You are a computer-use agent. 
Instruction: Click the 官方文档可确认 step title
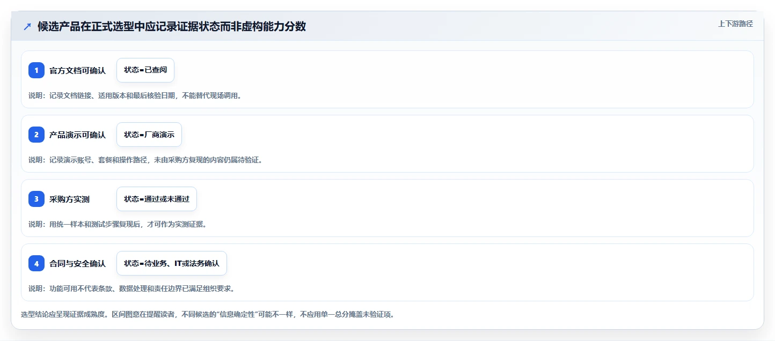77,70
